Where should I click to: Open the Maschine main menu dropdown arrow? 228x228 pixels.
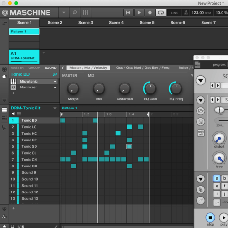[x=64, y=12]
